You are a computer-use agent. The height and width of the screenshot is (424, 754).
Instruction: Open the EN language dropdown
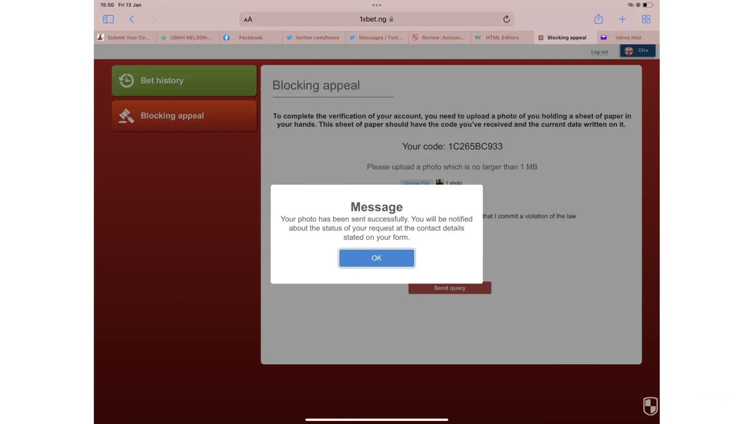(637, 50)
